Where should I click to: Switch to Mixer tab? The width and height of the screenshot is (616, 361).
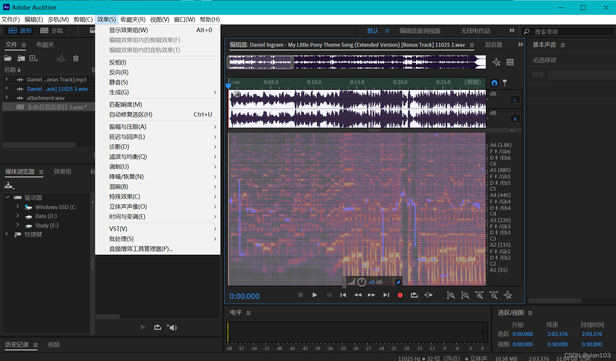click(494, 45)
